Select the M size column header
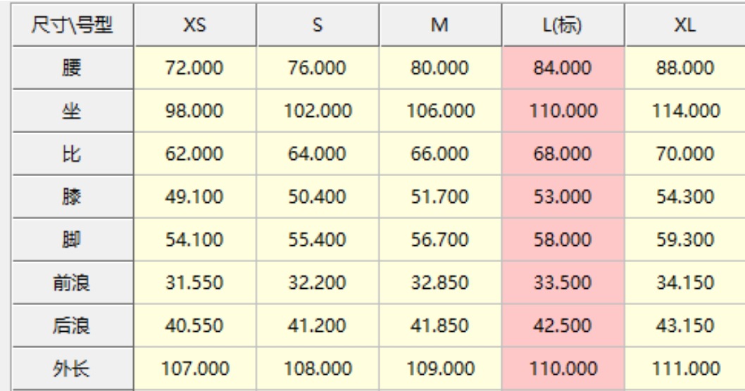Viewport: 745px width, 391px height. pos(440,26)
